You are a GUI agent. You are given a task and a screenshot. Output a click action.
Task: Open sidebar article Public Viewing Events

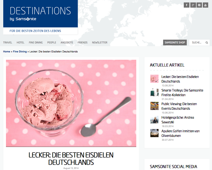(179, 106)
